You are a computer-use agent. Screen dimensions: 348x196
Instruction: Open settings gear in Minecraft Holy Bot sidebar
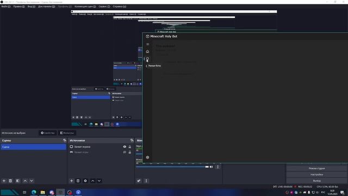(147, 157)
